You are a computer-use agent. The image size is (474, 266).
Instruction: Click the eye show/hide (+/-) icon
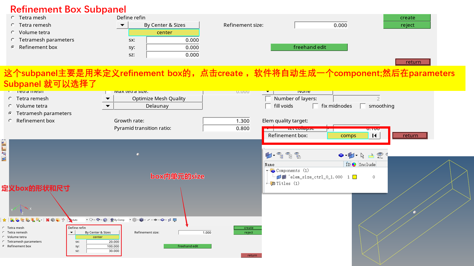tap(380, 156)
